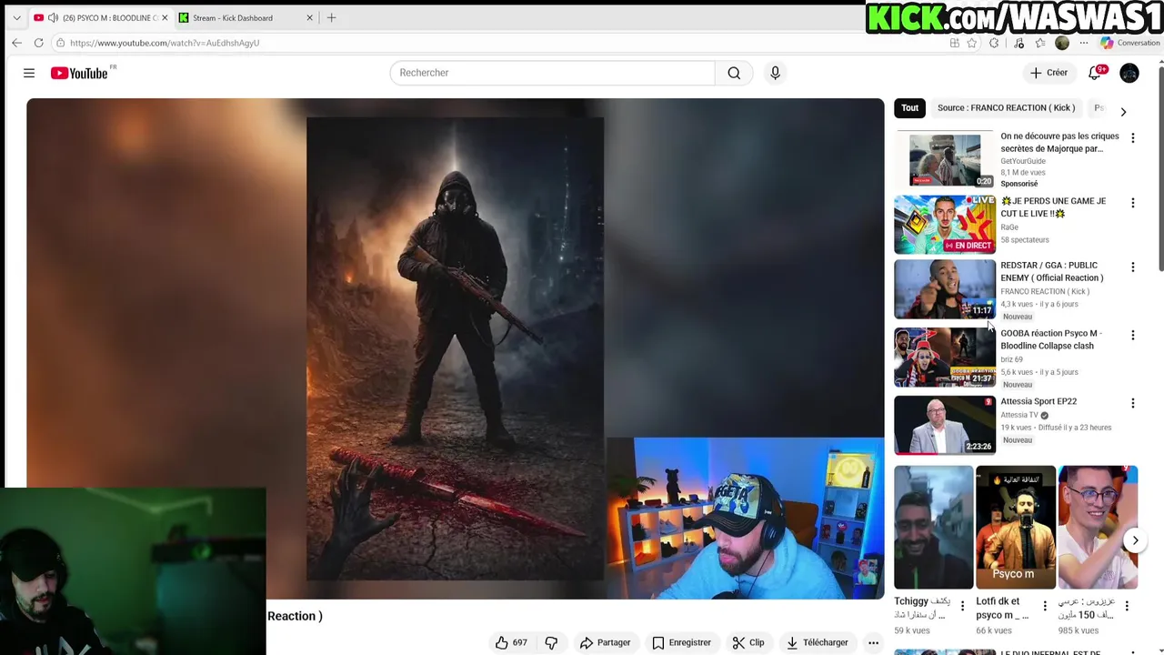Go to the YouTube home logo
The height and width of the screenshot is (655, 1164).
click(x=79, y=73)
